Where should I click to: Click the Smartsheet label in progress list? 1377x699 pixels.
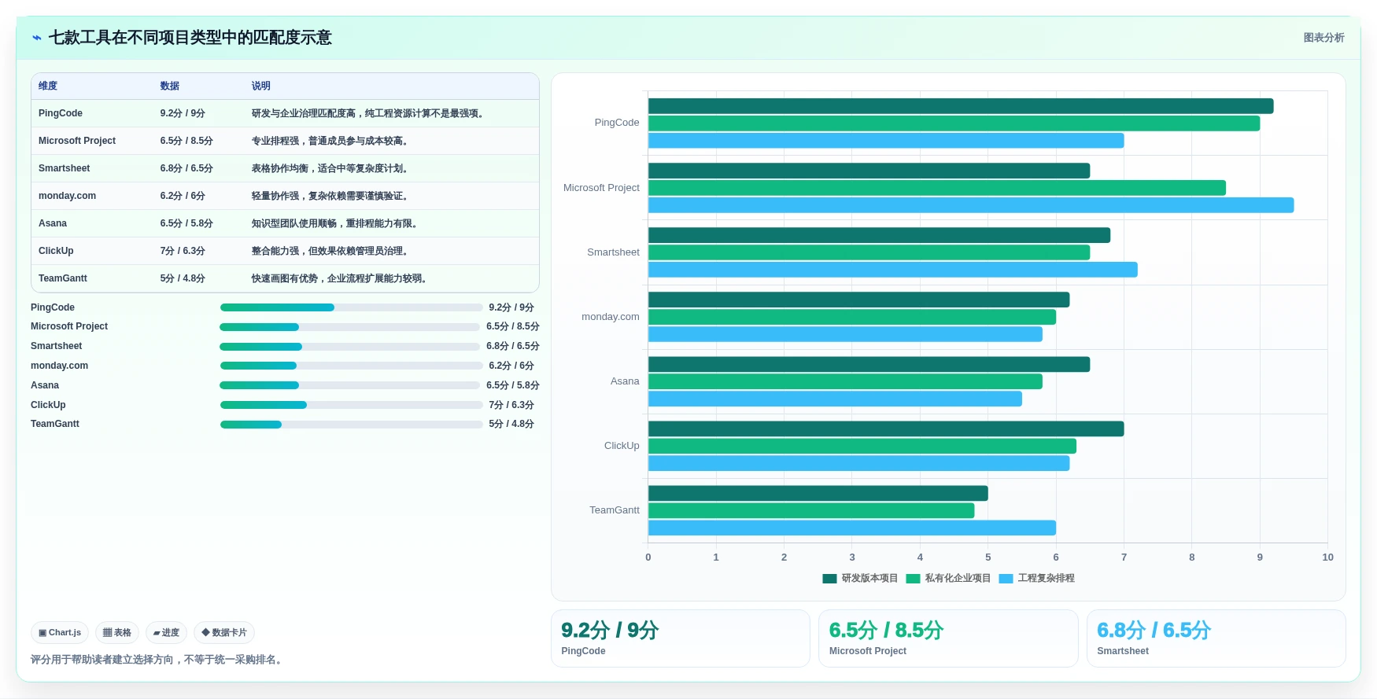[56, 346]
